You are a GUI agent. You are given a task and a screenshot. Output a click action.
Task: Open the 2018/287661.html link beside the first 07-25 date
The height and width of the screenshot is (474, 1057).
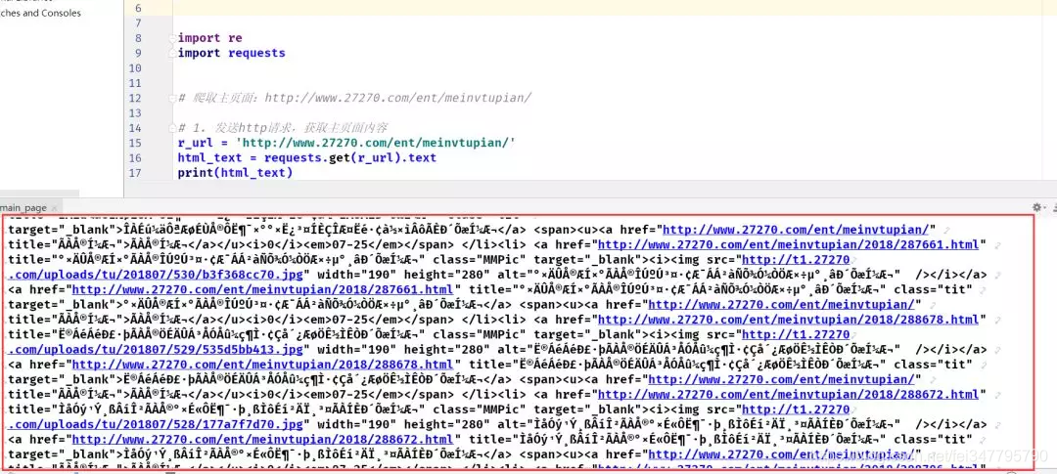click(788, 245)
